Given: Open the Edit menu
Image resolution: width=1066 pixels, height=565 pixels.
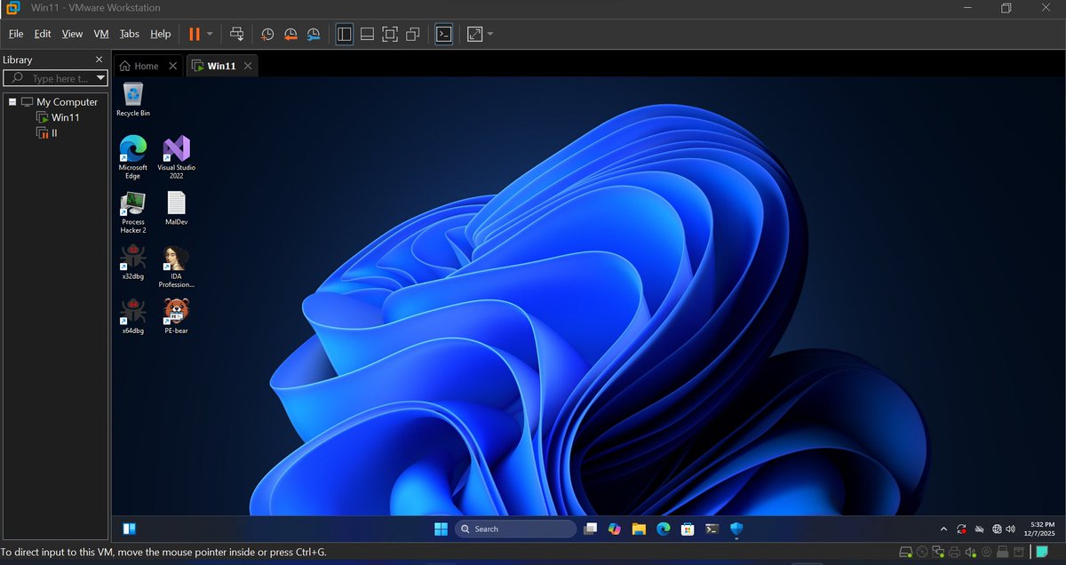Looking at the screenshot, I should tap(43, 34).
